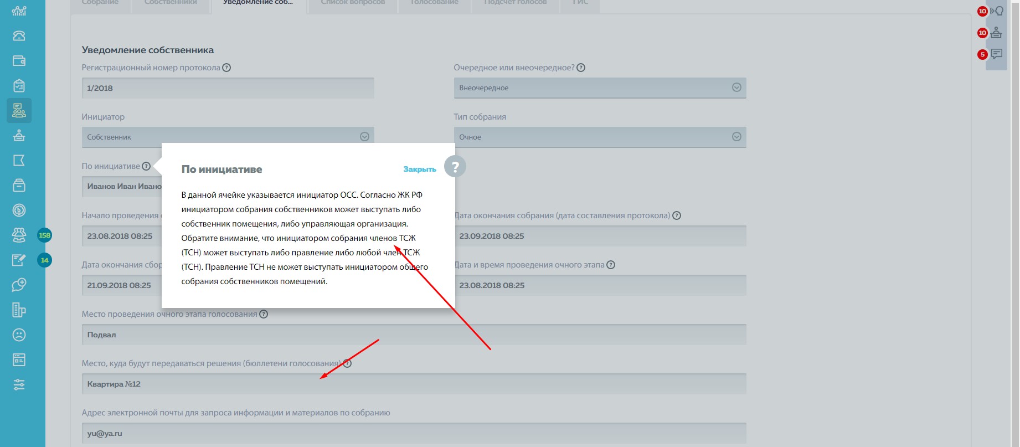The image size is (1020, 447).
Task: Open the clipboard checklist icon in sidebar
Action: tap(19, 85)
